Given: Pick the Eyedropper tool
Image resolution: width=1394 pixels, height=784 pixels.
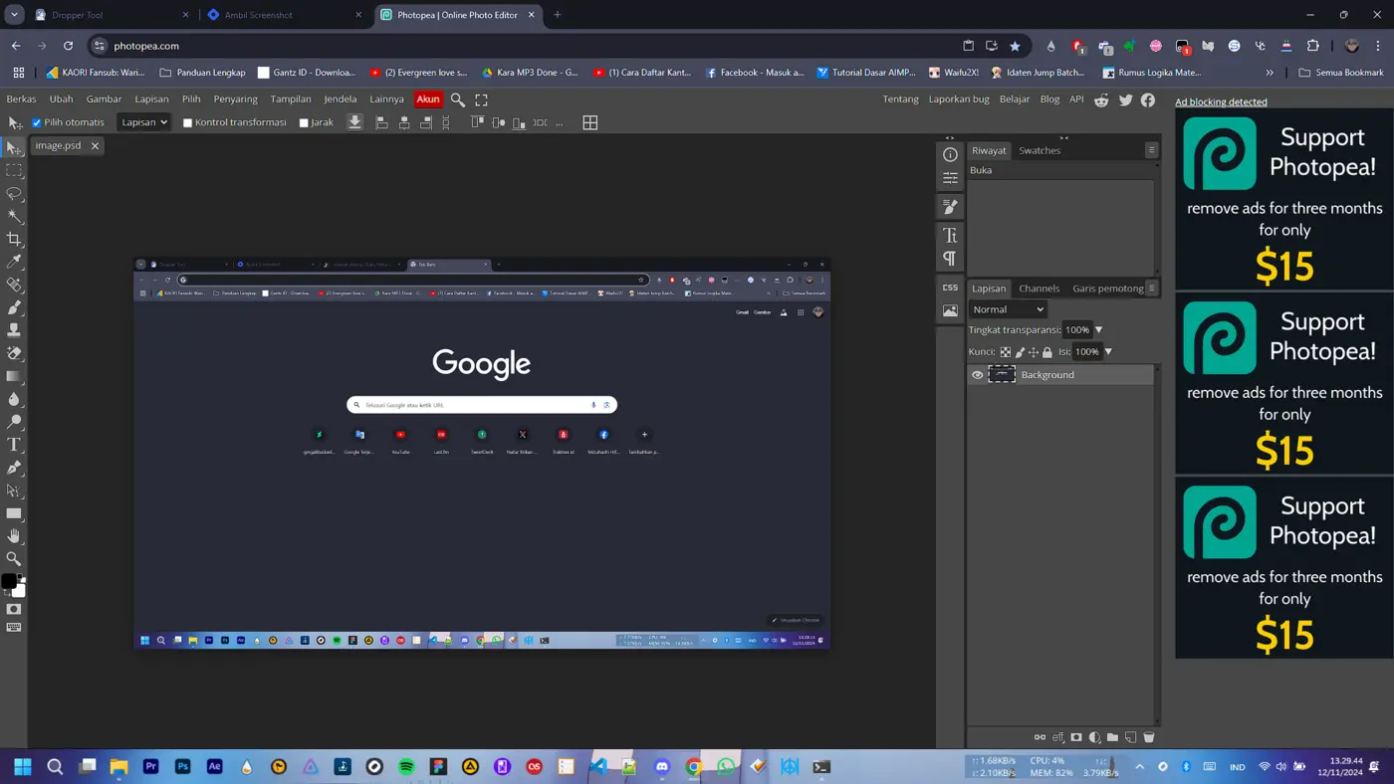Looking at the screenshot, I should pos(14,262).
